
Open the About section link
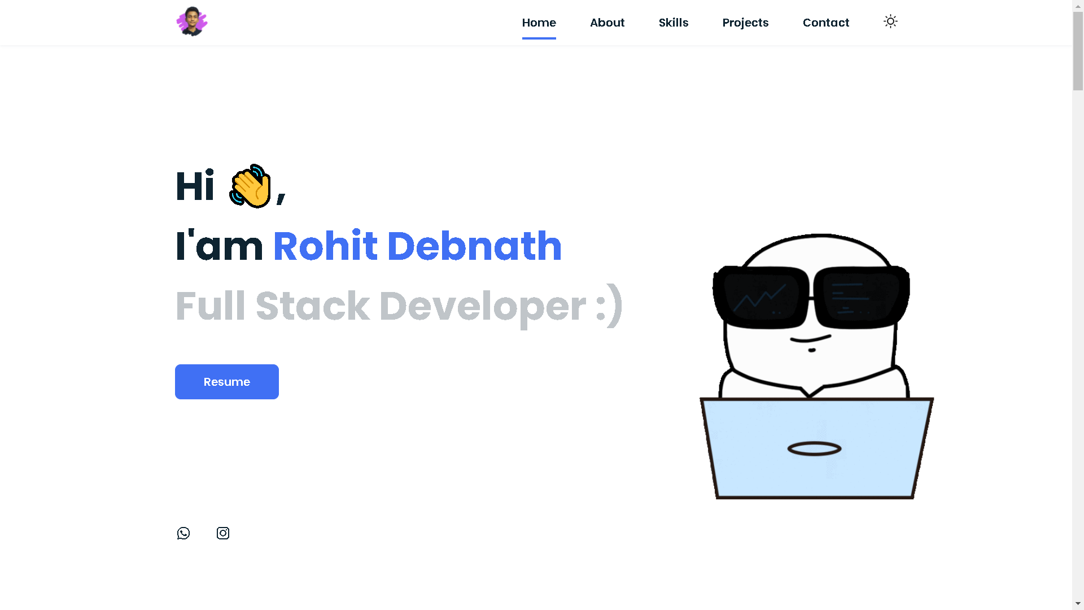607,23
